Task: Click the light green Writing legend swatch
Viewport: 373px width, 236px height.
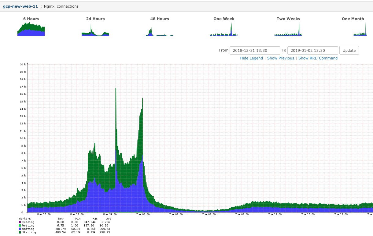Action: pyautogui.click(x=20, y=226)
